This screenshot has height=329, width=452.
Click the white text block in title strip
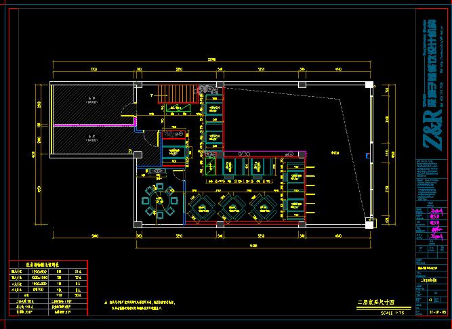coord(430,178)
